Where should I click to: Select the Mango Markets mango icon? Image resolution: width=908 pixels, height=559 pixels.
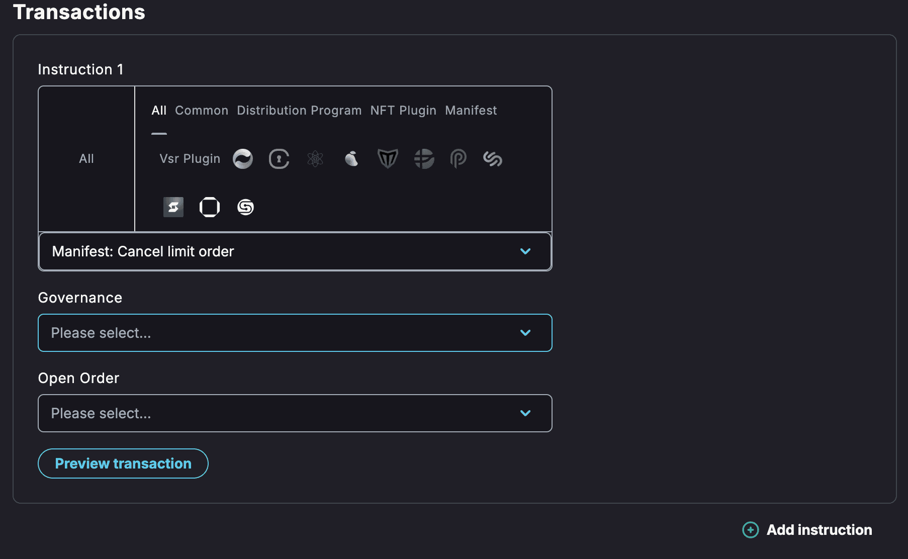[x=351, y=159]
